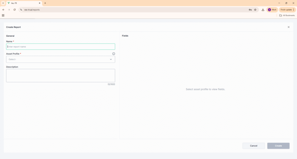View site information icon in address bar
The width and height of the screenshot is (297, 159).
pyautogui.click(x=21, y=10)
